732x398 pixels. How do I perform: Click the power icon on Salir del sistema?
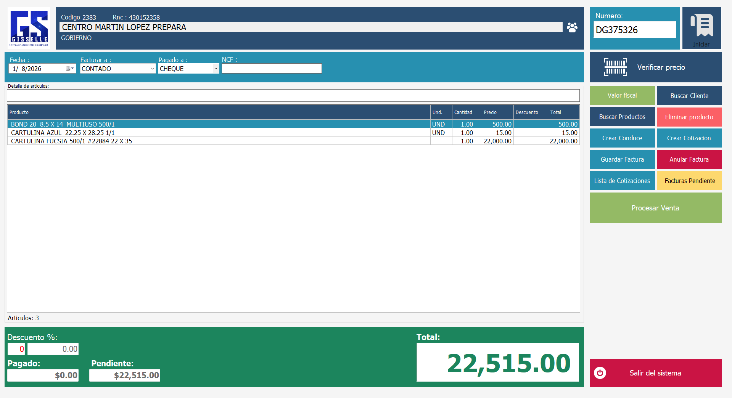point(600,373)
